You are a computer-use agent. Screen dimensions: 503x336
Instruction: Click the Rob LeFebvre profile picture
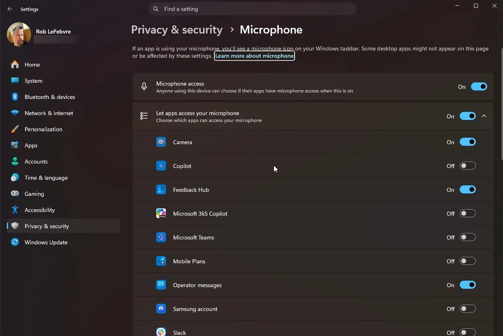tap(19, 34)
